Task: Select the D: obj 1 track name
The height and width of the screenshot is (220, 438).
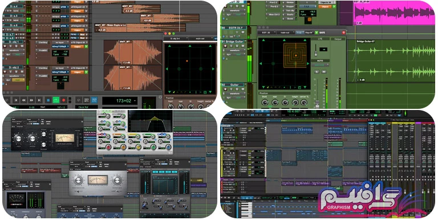Action: (x=13, y=42)
